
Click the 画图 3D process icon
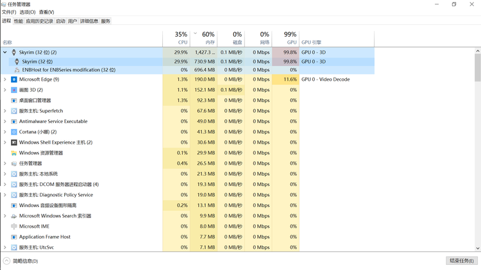point(14,90)
